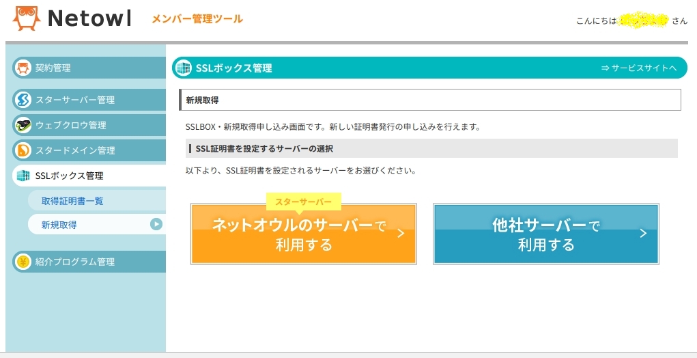
Task: Click the chevron on the blue 他社サーバー button
Action: click(643, 234)
